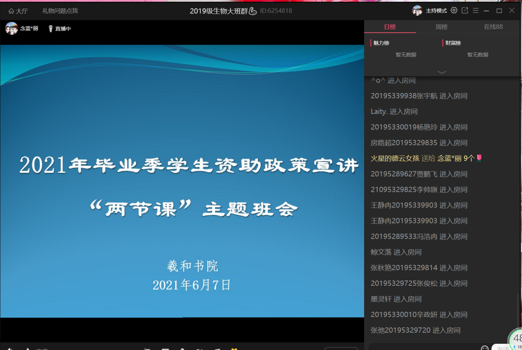Image resolution: width=522 pixels, height=350 pixels.
Task: Open room settings hexagon icon
Action: point(454,11)
